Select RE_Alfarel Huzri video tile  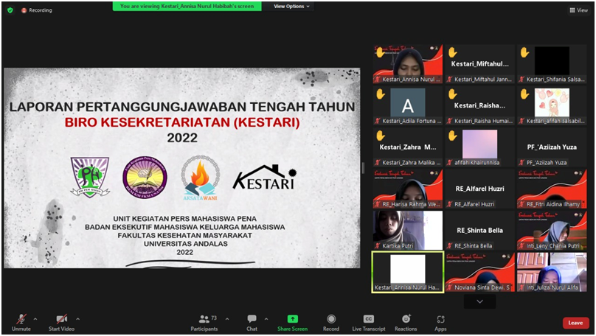pyautogui.click(x=479, y=189)
